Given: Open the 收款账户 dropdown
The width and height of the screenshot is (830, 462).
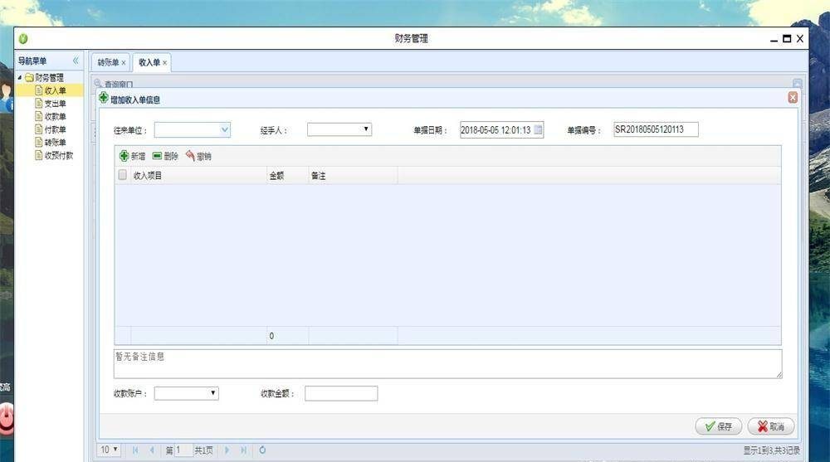Looking at the screenshot, I should tap(213, 393).
